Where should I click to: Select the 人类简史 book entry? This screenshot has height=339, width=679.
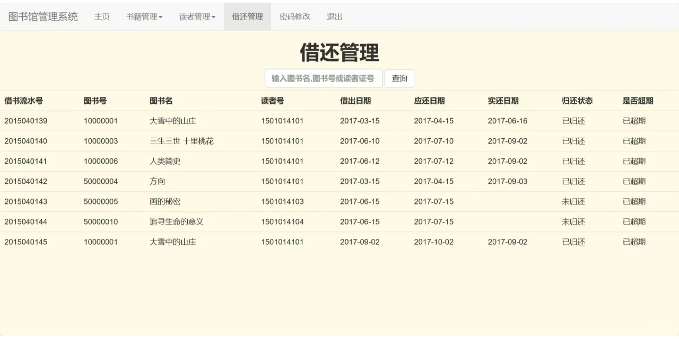166,161
